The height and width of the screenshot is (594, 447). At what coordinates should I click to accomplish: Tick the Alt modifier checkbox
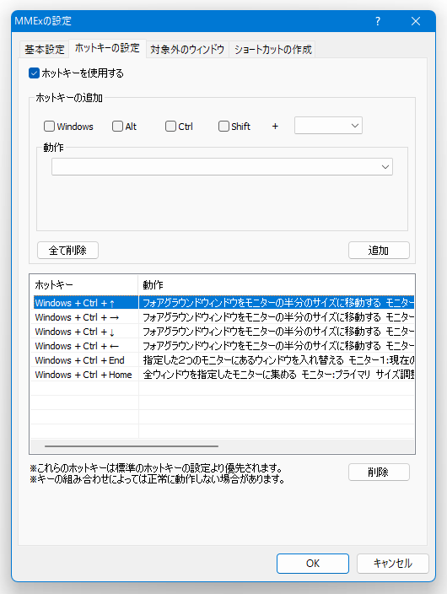[x=124, y=127]
